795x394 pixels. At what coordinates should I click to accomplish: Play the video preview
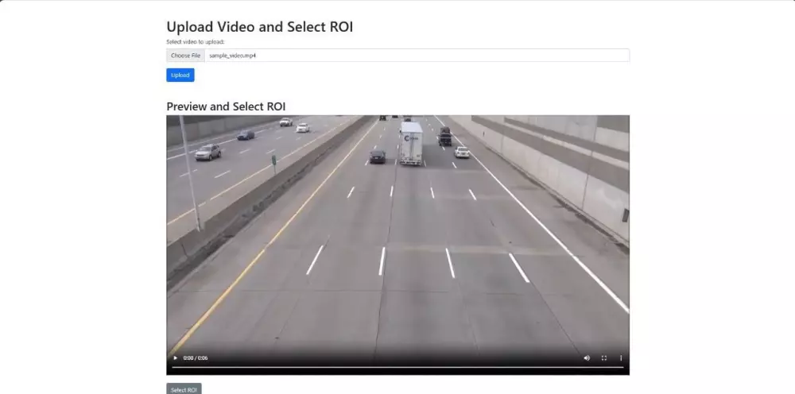(176, 358)
